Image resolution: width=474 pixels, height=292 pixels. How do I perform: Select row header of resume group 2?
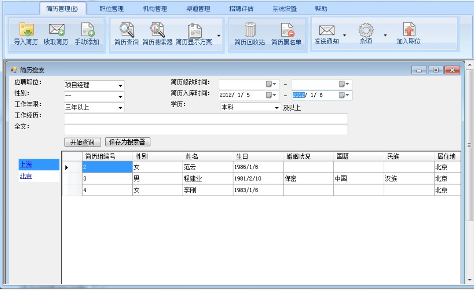pyautogui.click(x=72, y=167)
